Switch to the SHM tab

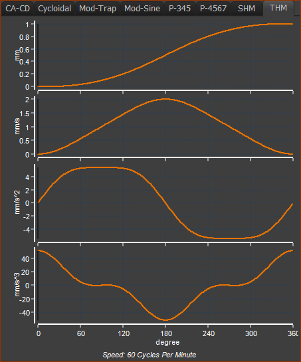(247, 9)
